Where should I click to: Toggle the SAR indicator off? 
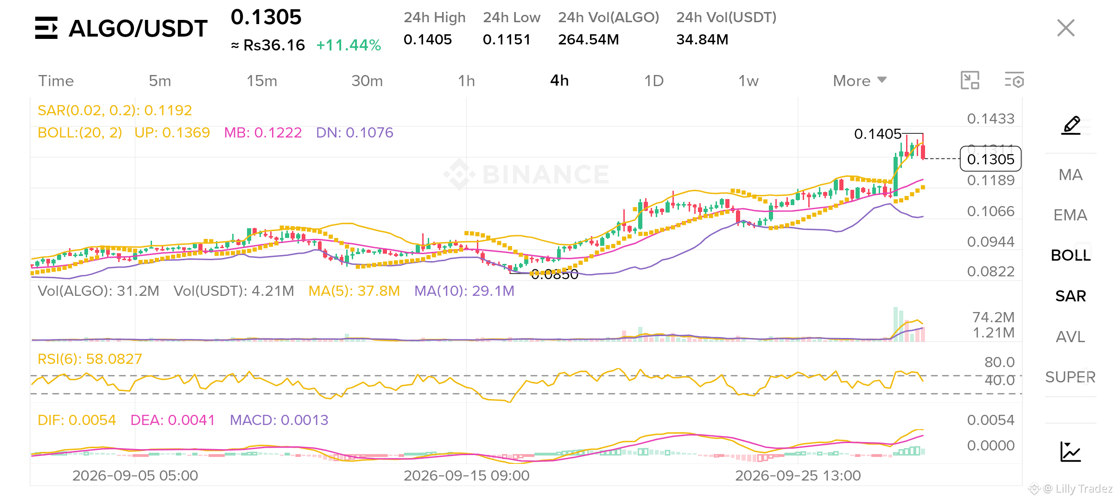tap(1071, 296)
